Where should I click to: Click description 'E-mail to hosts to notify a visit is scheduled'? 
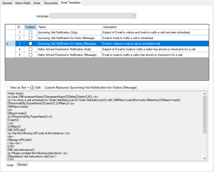tap(155, 38)
